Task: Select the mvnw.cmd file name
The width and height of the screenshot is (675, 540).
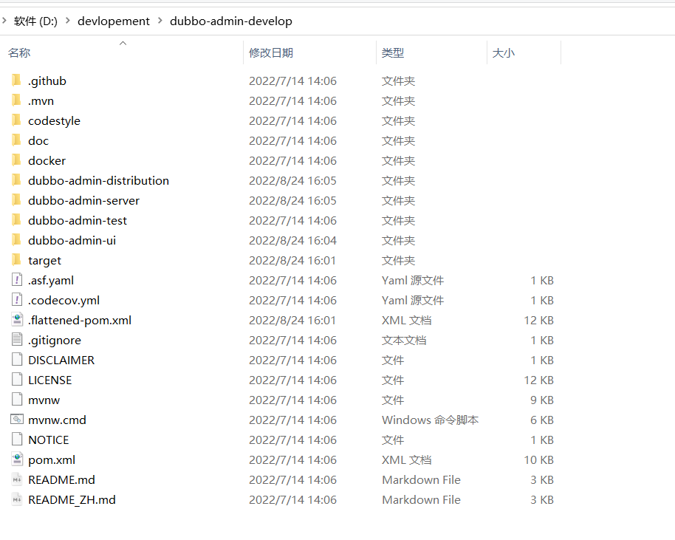Action: coord(58,420)
